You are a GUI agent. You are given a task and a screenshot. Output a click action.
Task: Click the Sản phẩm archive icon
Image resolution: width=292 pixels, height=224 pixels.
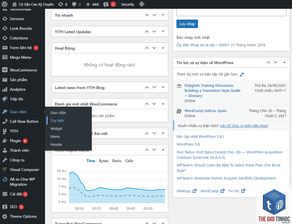[x=5, y=80]
